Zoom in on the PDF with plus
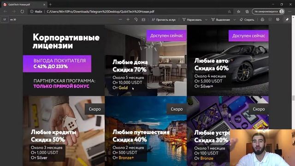295x166 pixels. 128,19
